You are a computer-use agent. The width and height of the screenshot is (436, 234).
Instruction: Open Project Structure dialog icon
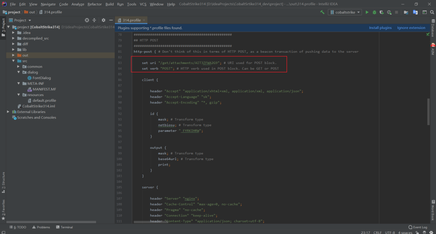coord(406,12)
